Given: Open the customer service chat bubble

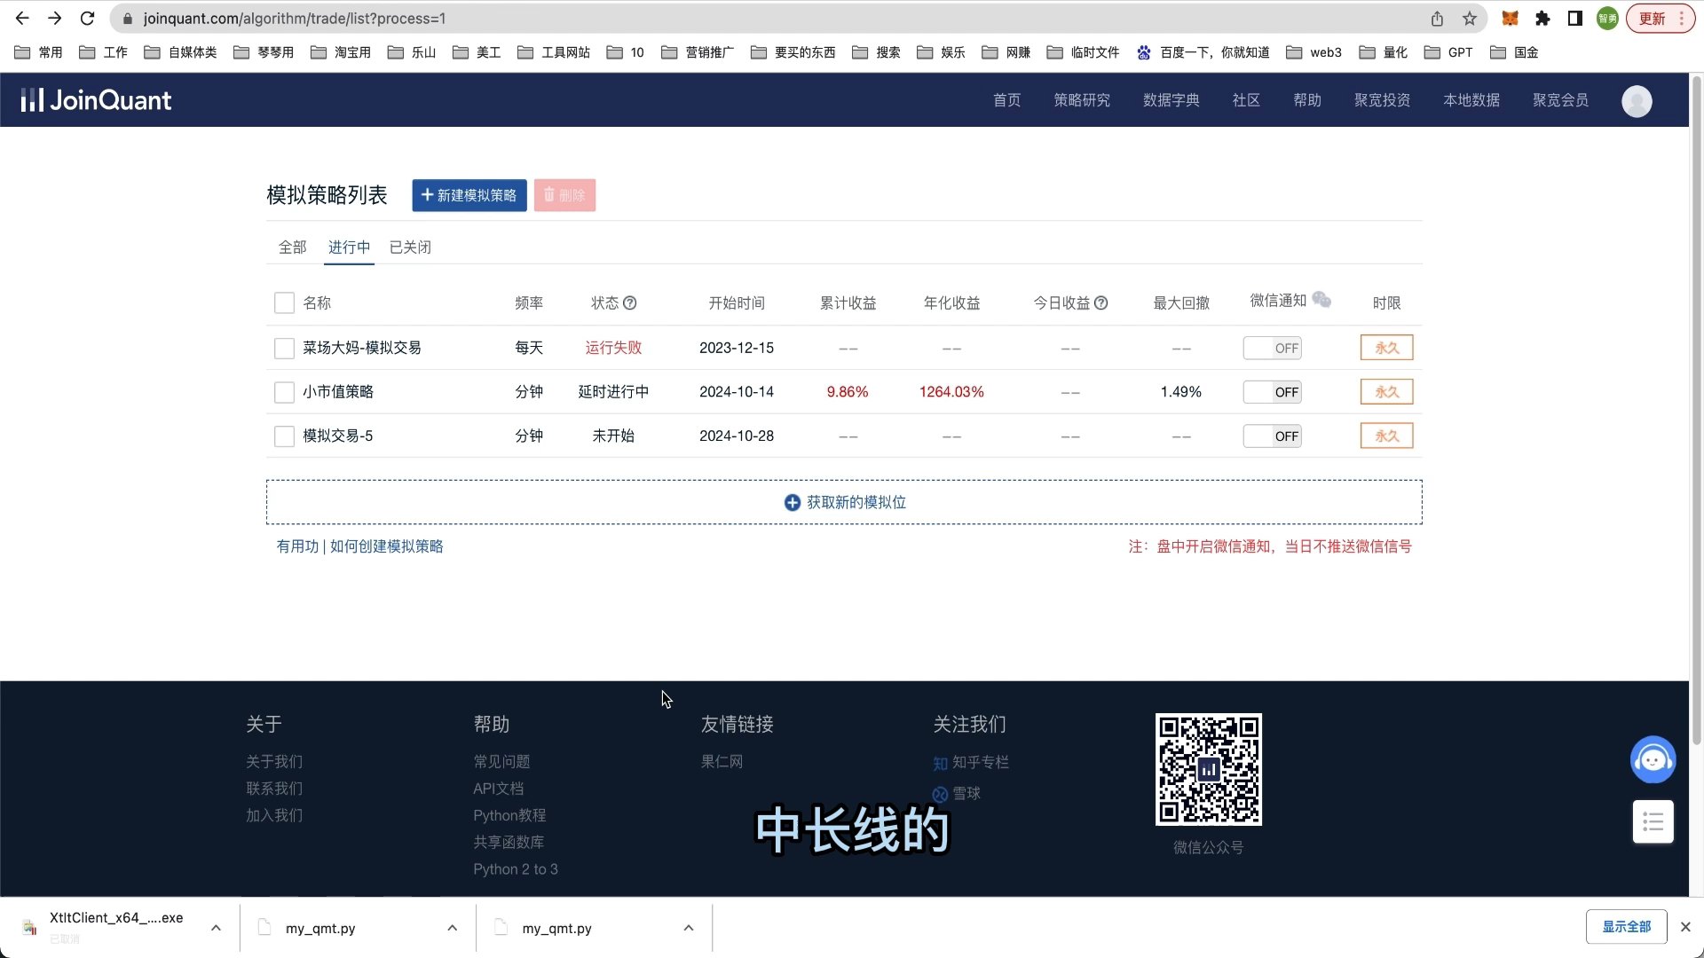Looking at the screenshot, I should (x=1653, y=760).
